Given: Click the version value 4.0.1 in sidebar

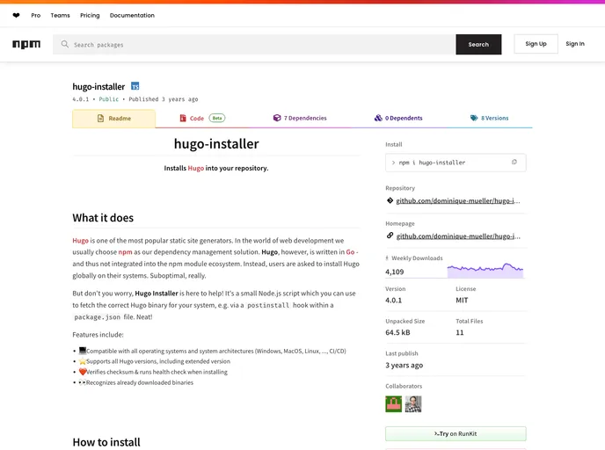Looking at the screenshot, I should click(394, 300).
